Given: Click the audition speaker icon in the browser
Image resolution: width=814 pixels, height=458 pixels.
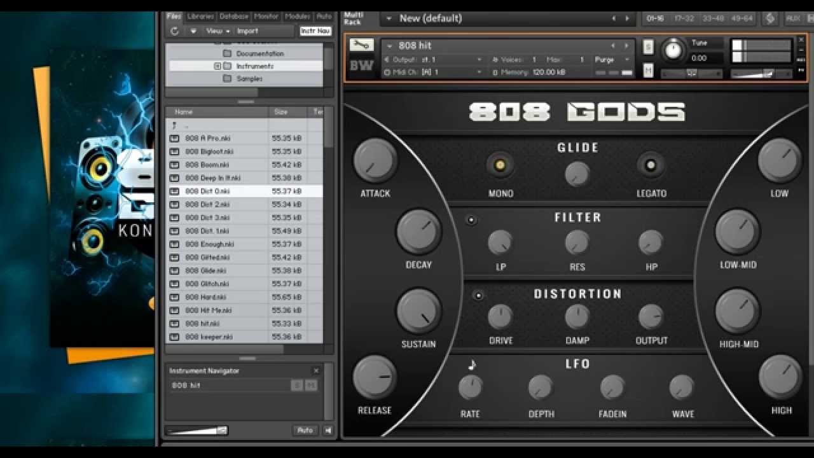Looking at the screenshot, I should (x=328, y=431).
